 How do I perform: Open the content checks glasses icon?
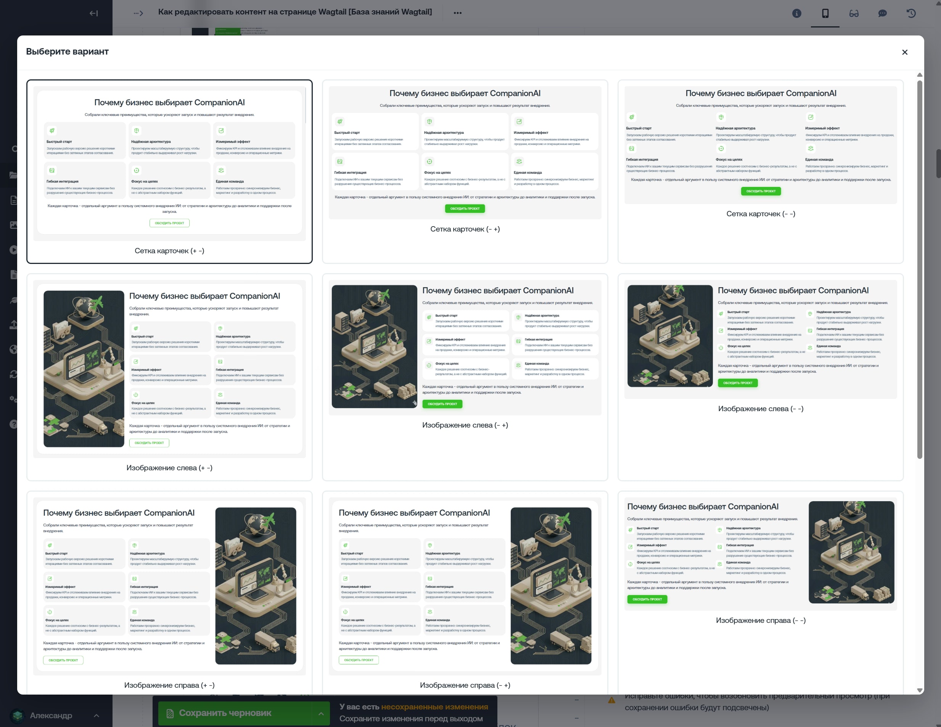tap(854, 13)
